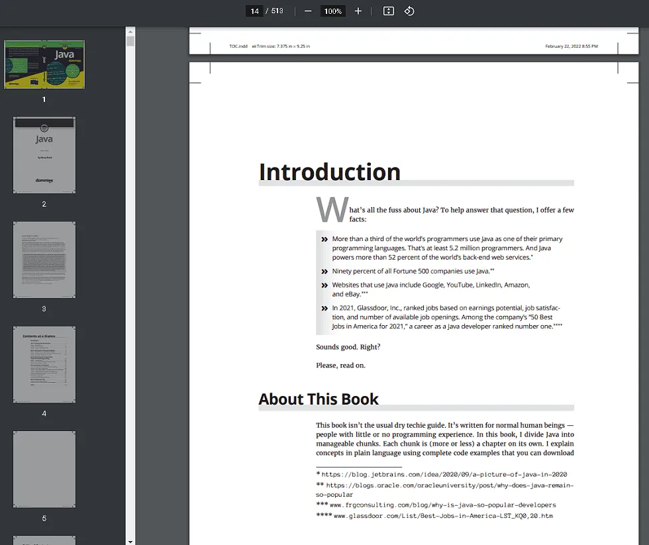Click the About This Book heading

tap(319, 399)
